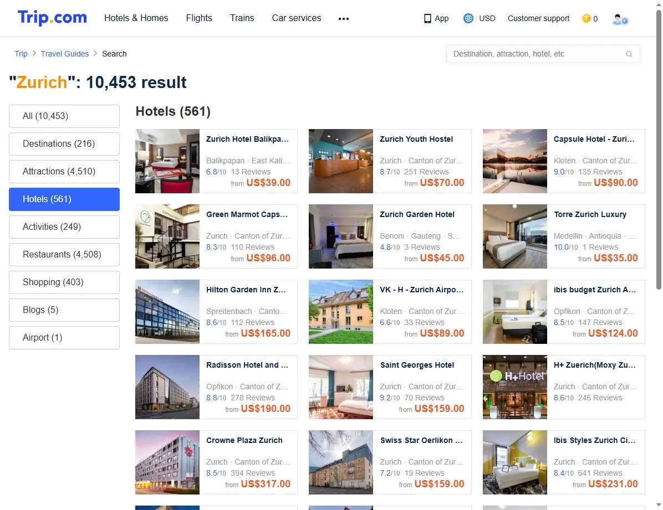This screenshot has width=663, height=510.
Task: Open Crowne Plaza Zurich photo
Action: coord(167,462)
